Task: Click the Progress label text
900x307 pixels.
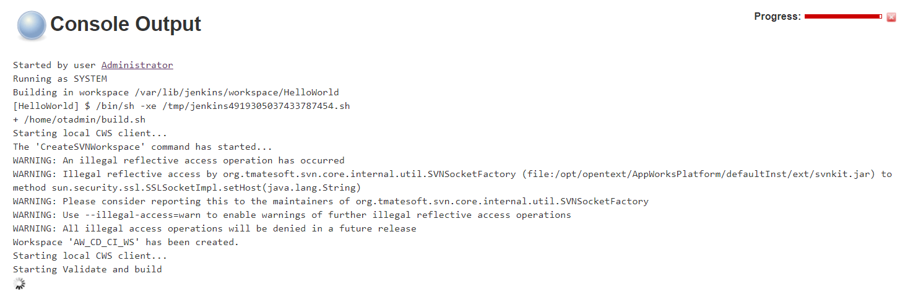Action: [x=777, y=17]
